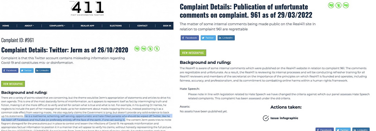Viewport: 376px width, 131px height.
Task: Open View Infographic on the right complaint page
Action: click(x=193, y=53)
